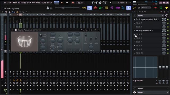Click the Fruity parametric EQ 2 mix level knob

(164, 19)
